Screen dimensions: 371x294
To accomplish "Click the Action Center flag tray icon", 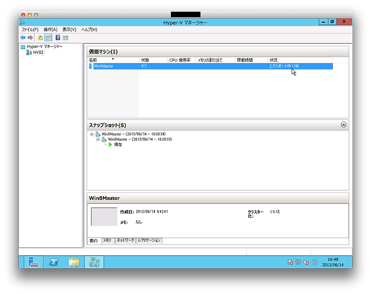I will point(290,262).
